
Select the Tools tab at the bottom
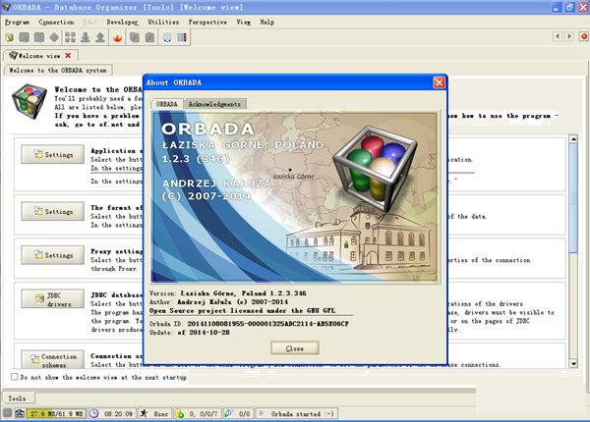tap(17, 398)
